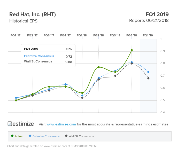
Task: Click Wall St Consensus point at FQ3 '18
Action: [x=115, y=76]
